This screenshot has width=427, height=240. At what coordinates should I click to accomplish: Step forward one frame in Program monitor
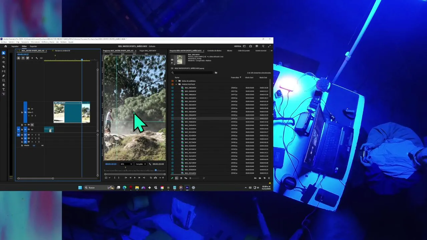click(x=139, y=178)
